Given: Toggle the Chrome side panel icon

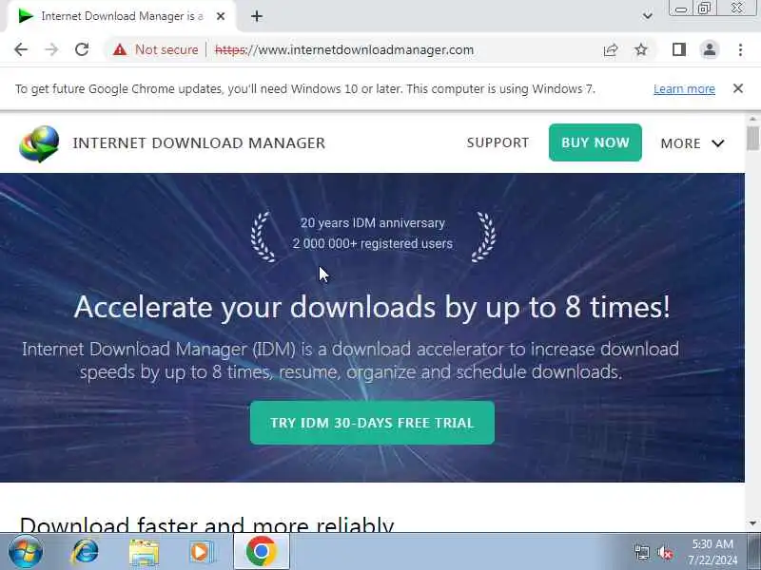Looking at the screenshot, I should (679, 49).
